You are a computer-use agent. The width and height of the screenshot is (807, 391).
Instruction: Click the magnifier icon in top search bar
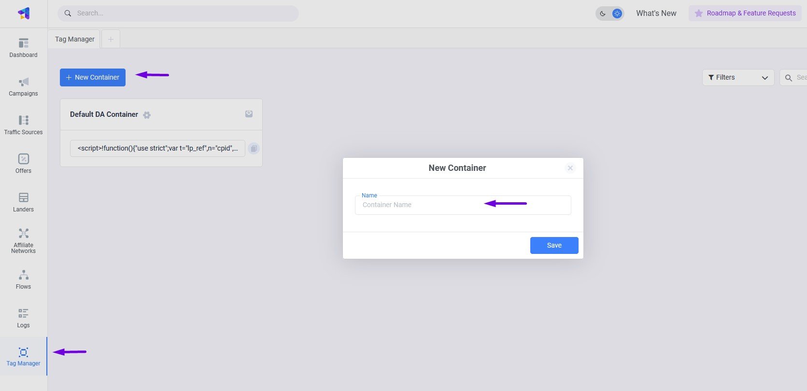pos(68,14)
